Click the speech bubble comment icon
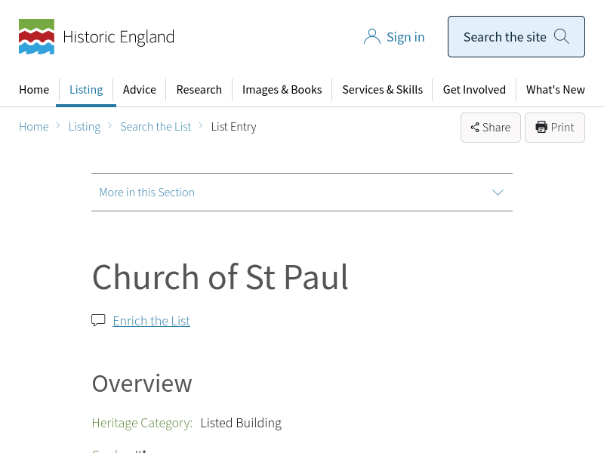Screen dimensions: 604x453 (x=98, y=320)
